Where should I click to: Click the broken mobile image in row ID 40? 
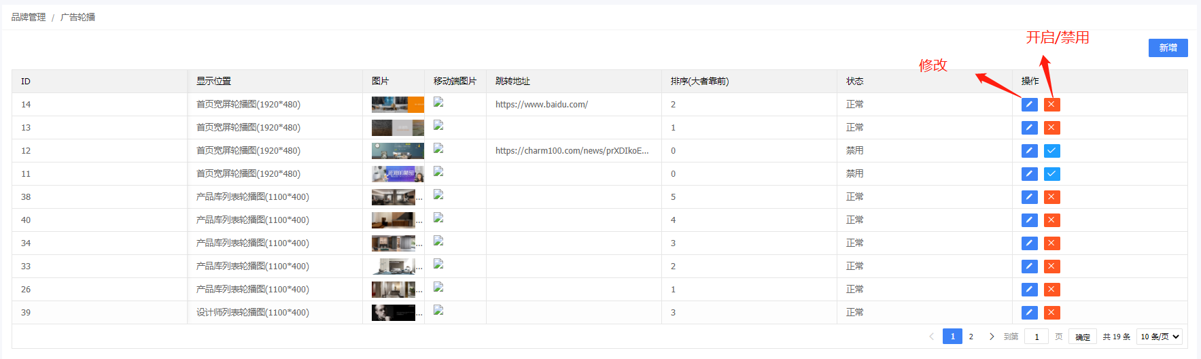tap(438, 218)
